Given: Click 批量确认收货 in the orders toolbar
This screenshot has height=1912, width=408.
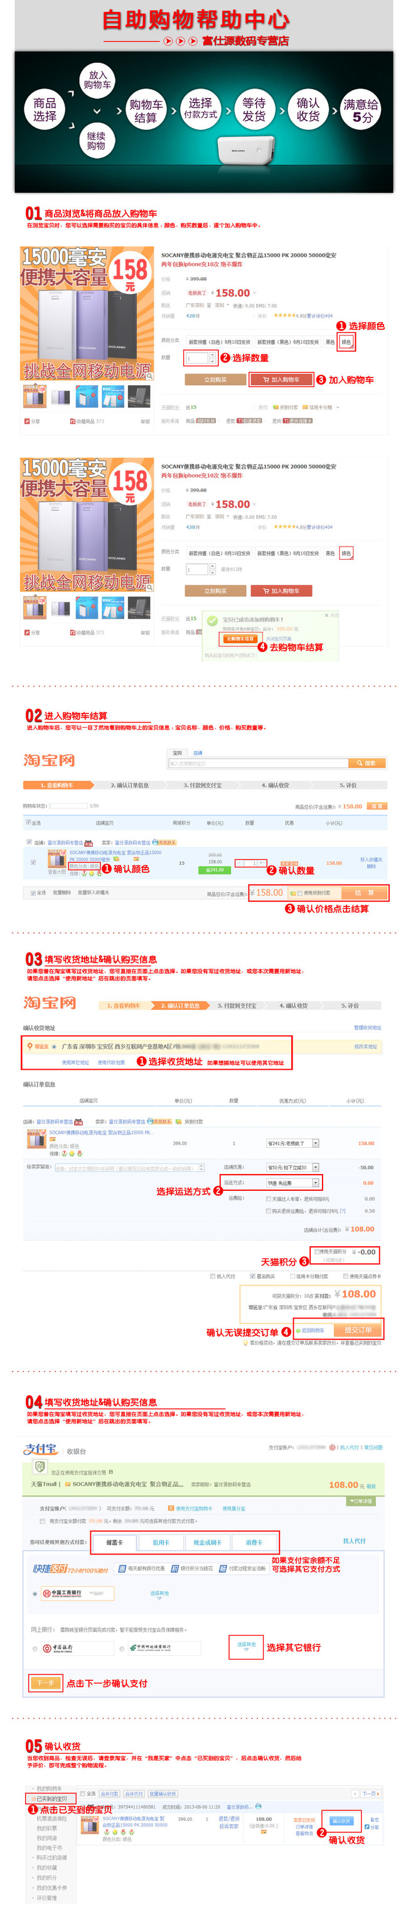Looking at the screenshot, I should [x=163, y=1793].
